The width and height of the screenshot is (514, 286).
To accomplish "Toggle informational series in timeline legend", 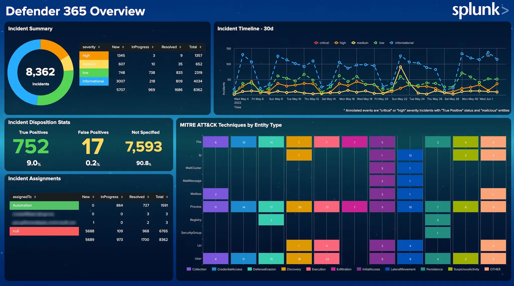I will (x=401, y=43).
